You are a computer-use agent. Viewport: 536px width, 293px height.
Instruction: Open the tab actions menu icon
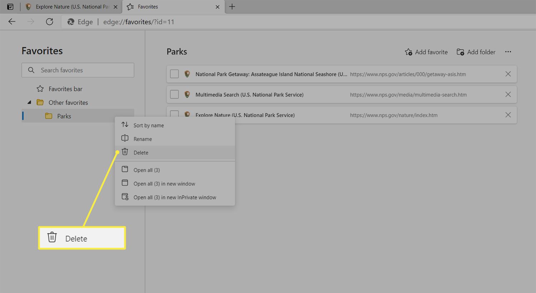click(10, 7)
